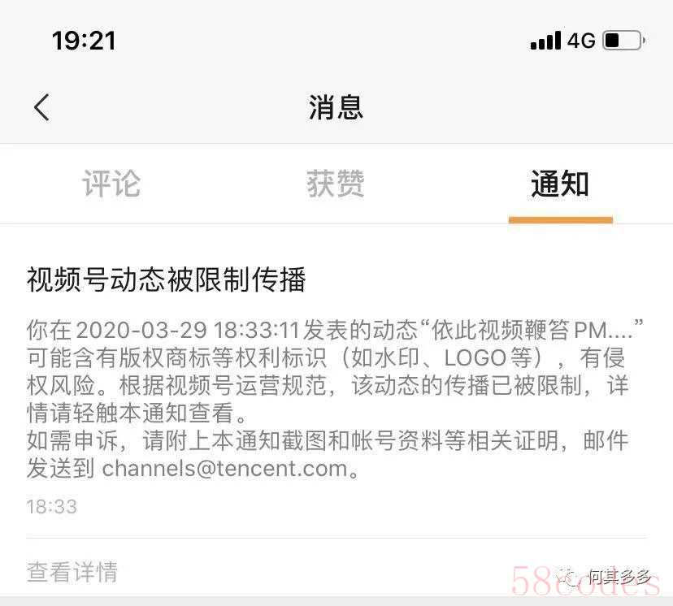Tap the 2020-03-29 18:33:11 date text
The height and width of the screenshot is (606, 673).
(x=188, y=331)
